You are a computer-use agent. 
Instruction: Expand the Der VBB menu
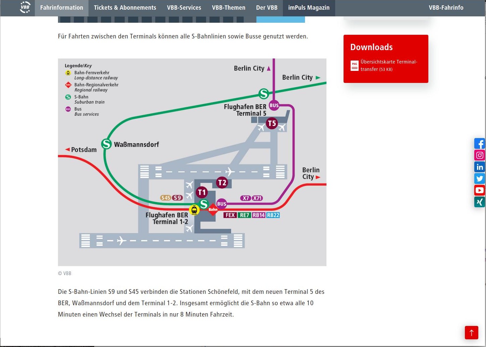(266, 8)
